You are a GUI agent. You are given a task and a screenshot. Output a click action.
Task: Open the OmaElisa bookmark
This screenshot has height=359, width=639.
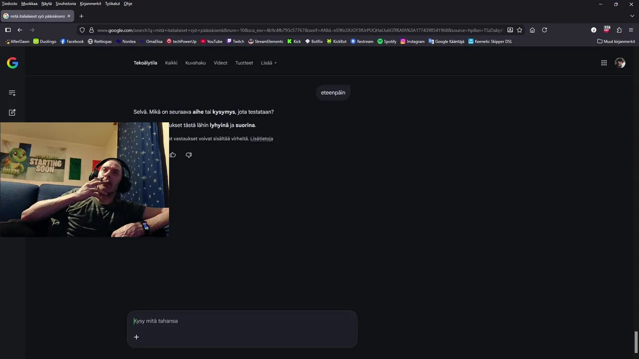tap(151, 41)
